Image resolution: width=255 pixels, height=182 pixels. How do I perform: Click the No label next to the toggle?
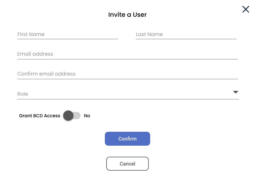(87, 116)
